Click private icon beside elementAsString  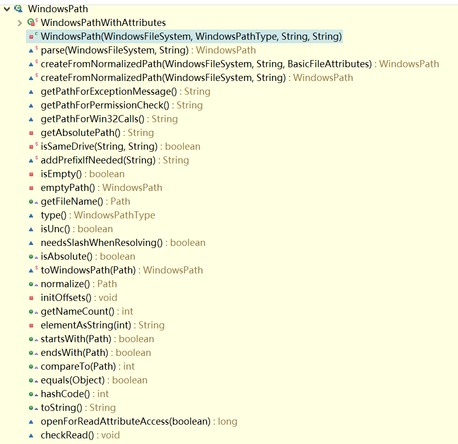pyautogui.click(x=31, y=325)
